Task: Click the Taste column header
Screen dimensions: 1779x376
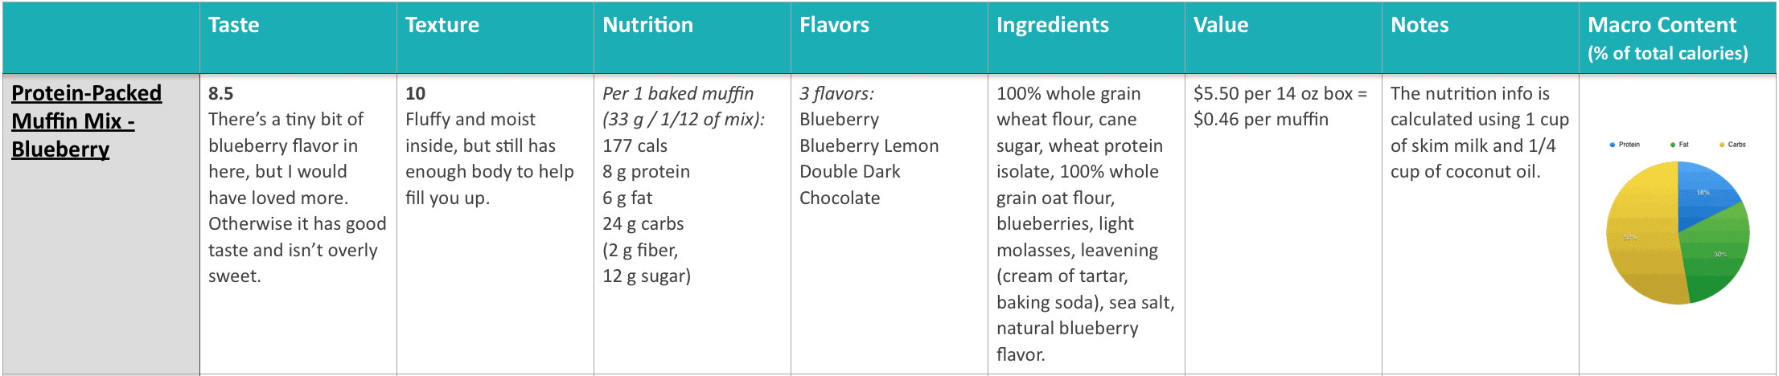Action: click(x=233, y=25)
